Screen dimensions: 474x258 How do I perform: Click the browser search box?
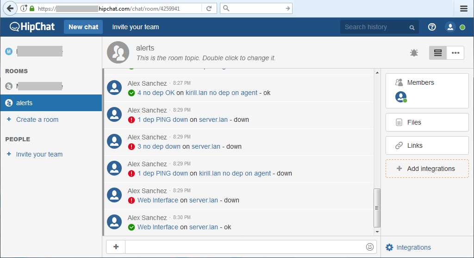coord(257,8)
